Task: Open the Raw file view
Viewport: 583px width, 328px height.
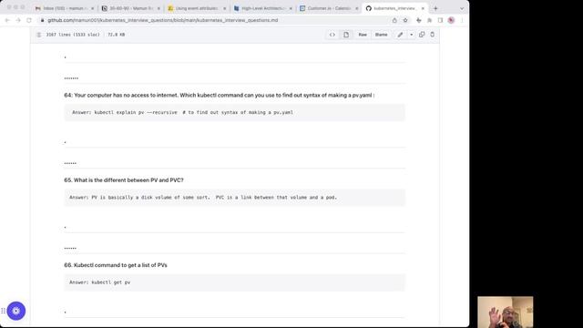Action: tap(363, 35)
